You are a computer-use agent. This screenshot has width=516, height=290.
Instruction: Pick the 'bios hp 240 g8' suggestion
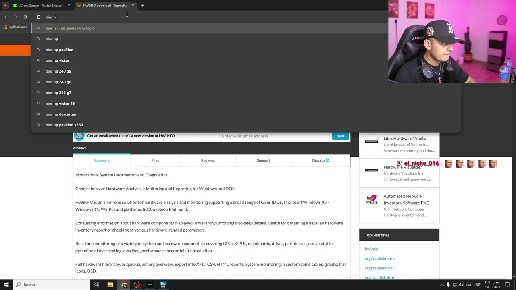[x=210, y=82]
